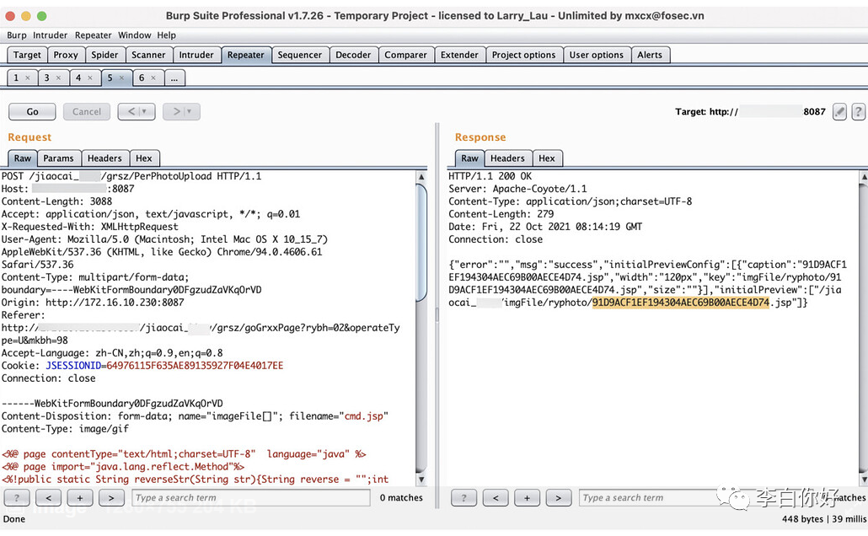Open the Intruder menu in menu bar

point(50,35)
